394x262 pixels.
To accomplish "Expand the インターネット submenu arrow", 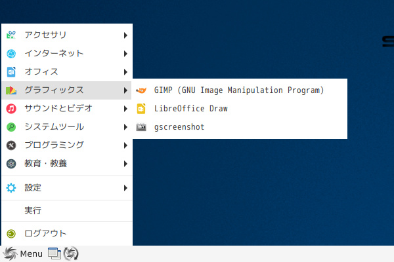I will tap(125, 54).
